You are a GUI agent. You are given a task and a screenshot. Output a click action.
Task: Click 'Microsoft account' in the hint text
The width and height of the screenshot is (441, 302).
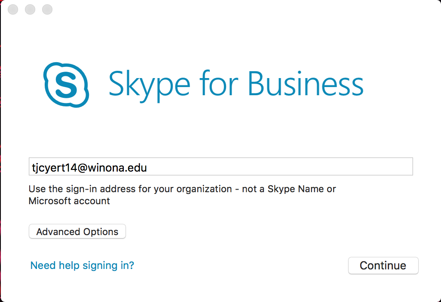pyautogui.click(x=69, y=201)
